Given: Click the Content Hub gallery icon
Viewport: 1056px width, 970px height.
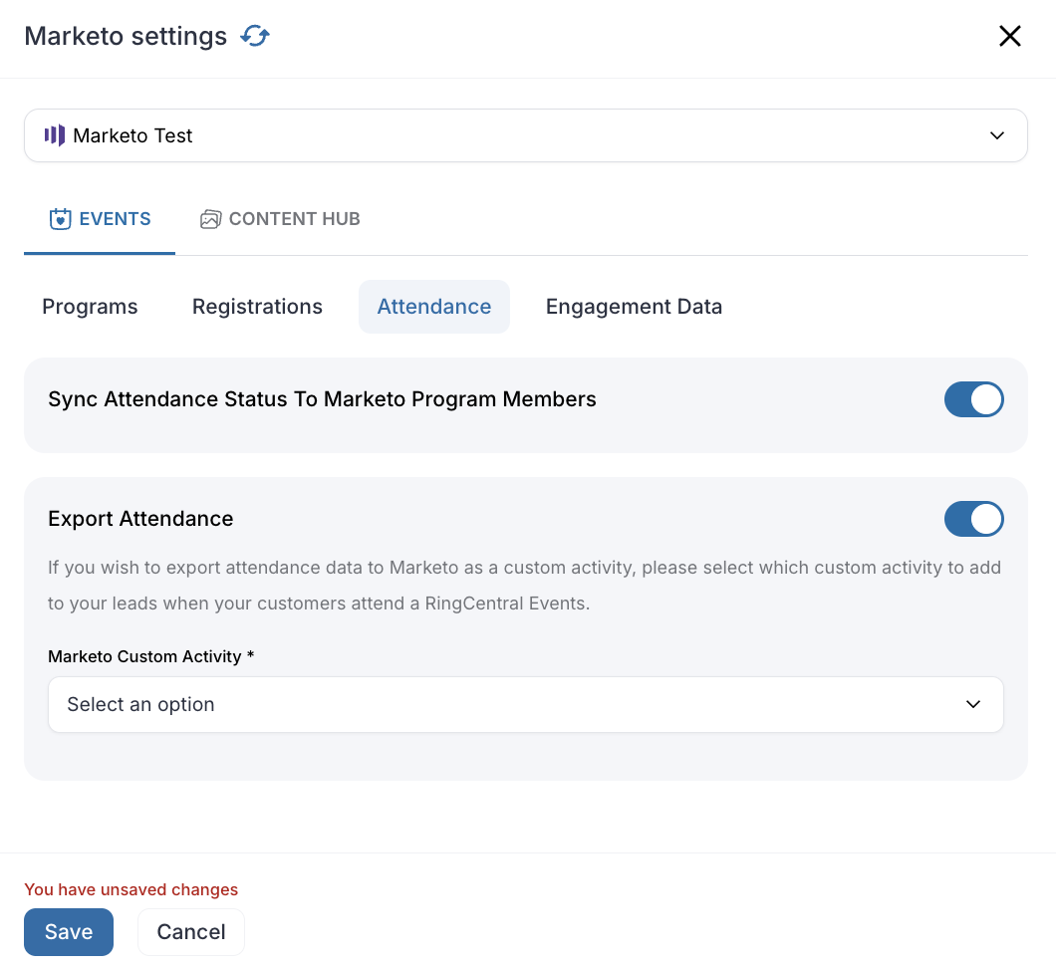Looking at the screenshot, I should pyautogui.click(x=210, y=219).
